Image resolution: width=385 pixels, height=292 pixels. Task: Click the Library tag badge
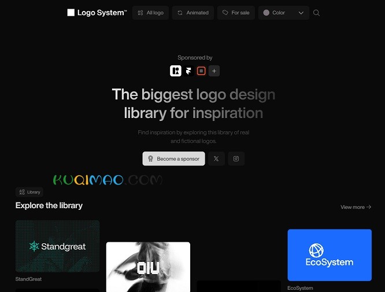point(29,192)
